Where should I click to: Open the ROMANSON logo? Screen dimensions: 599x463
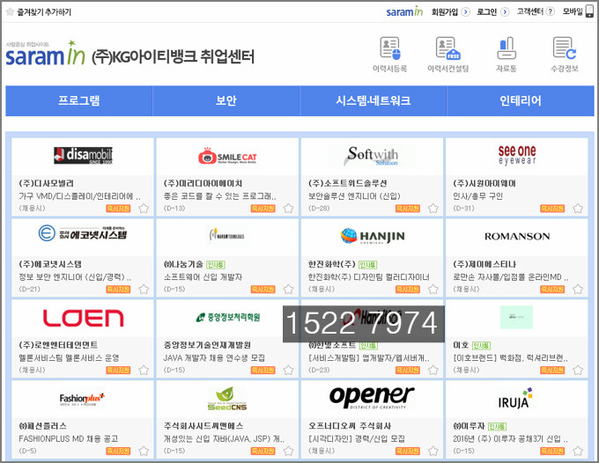(x=517, y=236)
